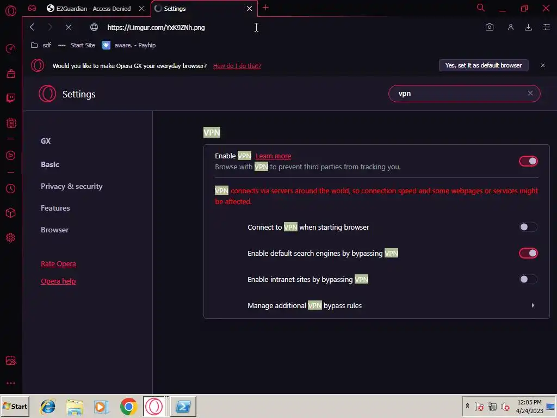Take a snapshot with the camera icon

pyautogui.click(x=490, y=27)
